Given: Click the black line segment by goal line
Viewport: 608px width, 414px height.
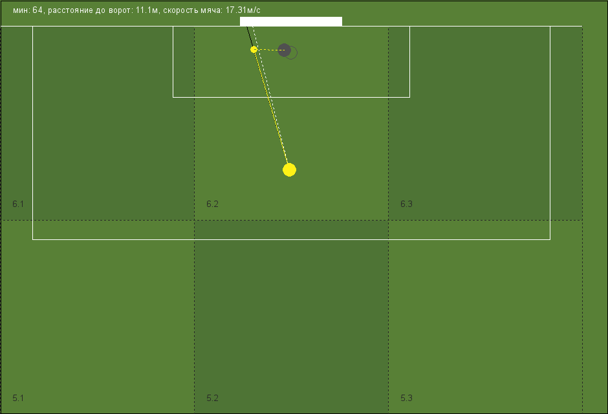Looking at the screenshot, I should 250,36.
